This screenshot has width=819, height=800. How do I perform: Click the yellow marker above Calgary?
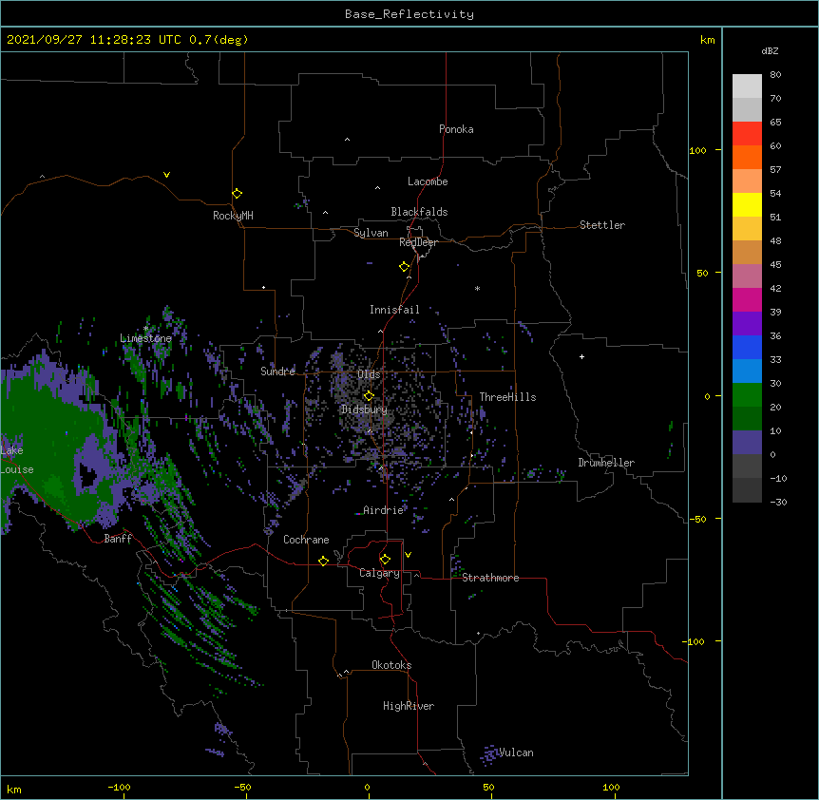pos(385,560)
